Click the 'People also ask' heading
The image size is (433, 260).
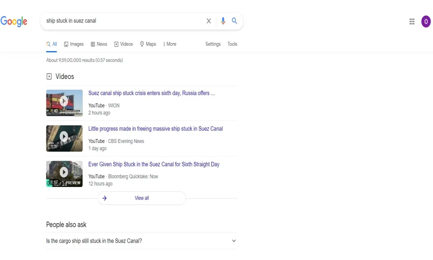coord(66,225)
